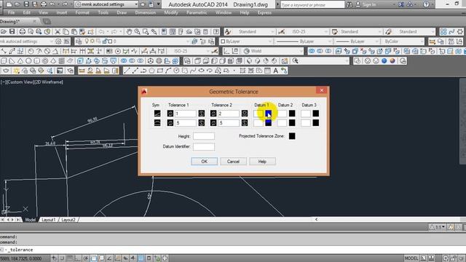The height and width of the screenshot is (262, 466).
Task: Set material condition for Tolerance 2 second row
Action: (245, 123)
